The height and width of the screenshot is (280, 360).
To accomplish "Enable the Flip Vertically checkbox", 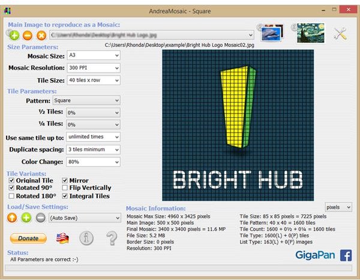I will [x=65, y=188].
